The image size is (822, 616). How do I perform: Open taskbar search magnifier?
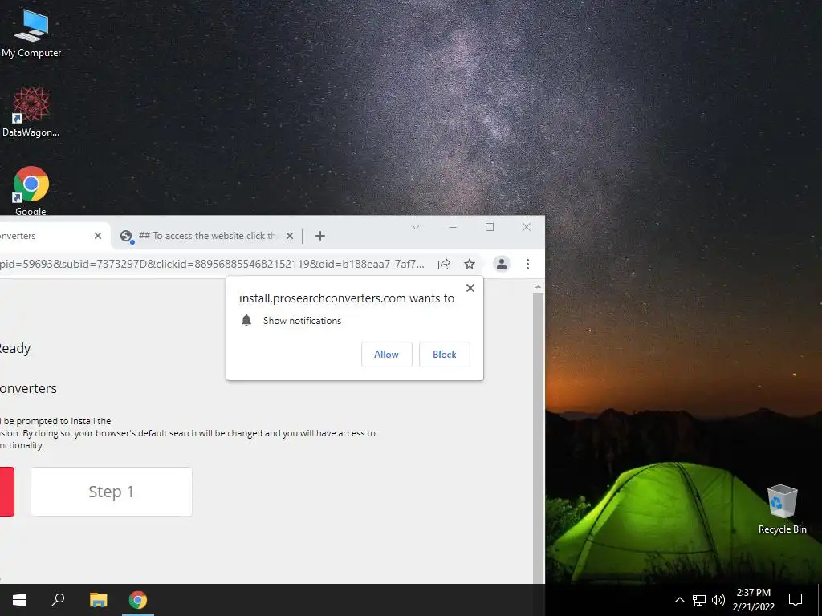(58, 600)
